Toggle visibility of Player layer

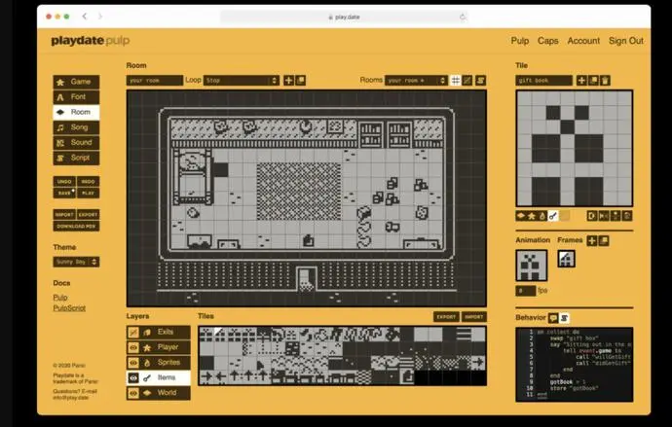click(x=133, y=347)
